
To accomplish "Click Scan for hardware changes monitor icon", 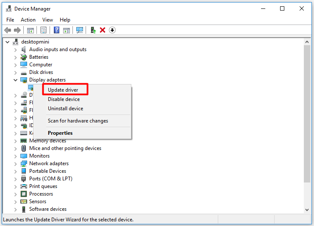I will tap(80, 30).
